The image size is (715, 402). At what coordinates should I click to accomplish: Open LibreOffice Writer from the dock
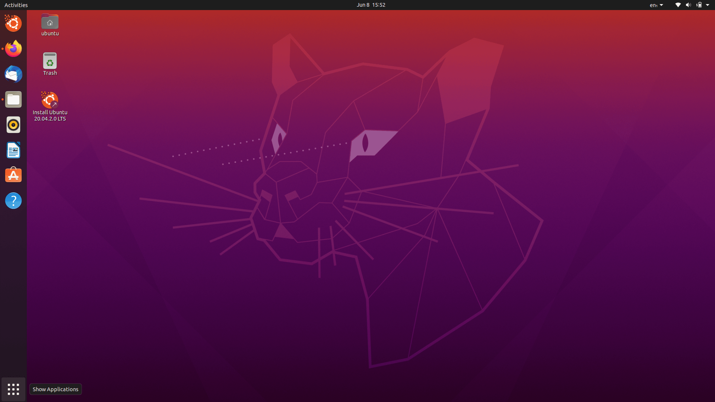tap(13, 150)
